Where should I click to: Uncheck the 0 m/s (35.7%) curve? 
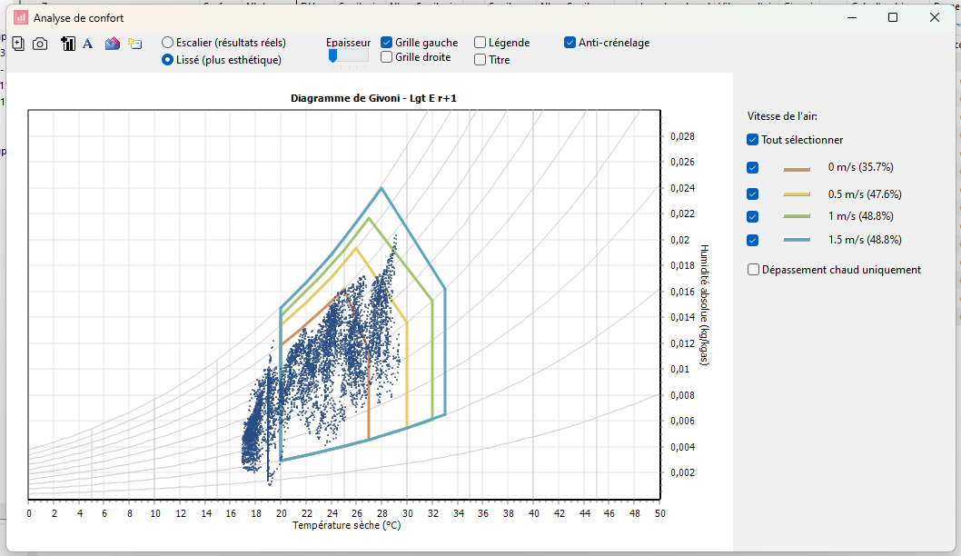click(753, 167)
